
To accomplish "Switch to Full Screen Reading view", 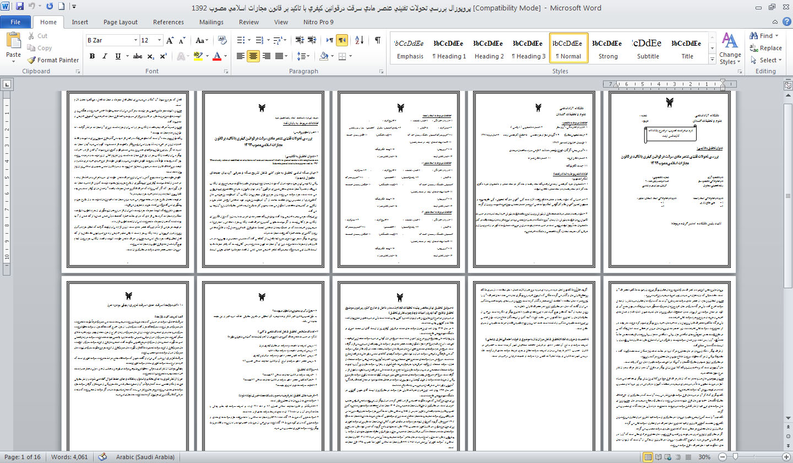I will [660, 457].
